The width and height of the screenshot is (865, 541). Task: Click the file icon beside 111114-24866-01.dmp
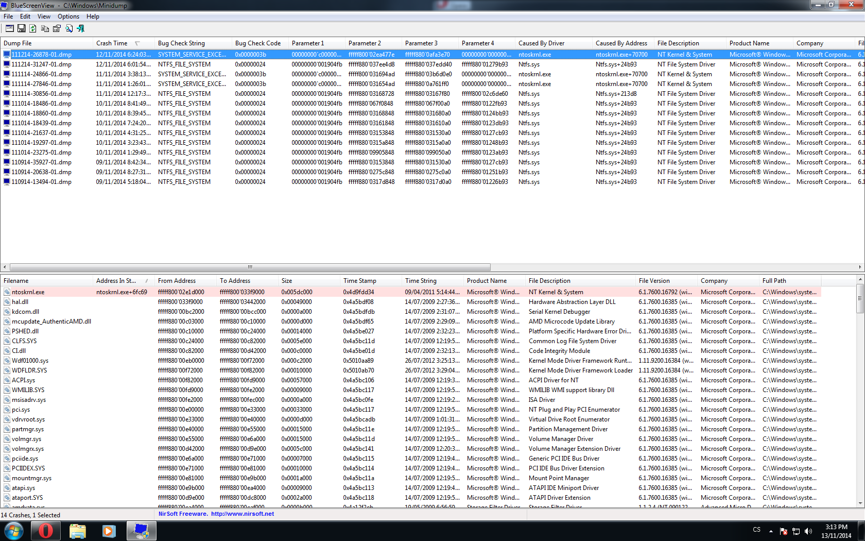(x=7, y=74)
